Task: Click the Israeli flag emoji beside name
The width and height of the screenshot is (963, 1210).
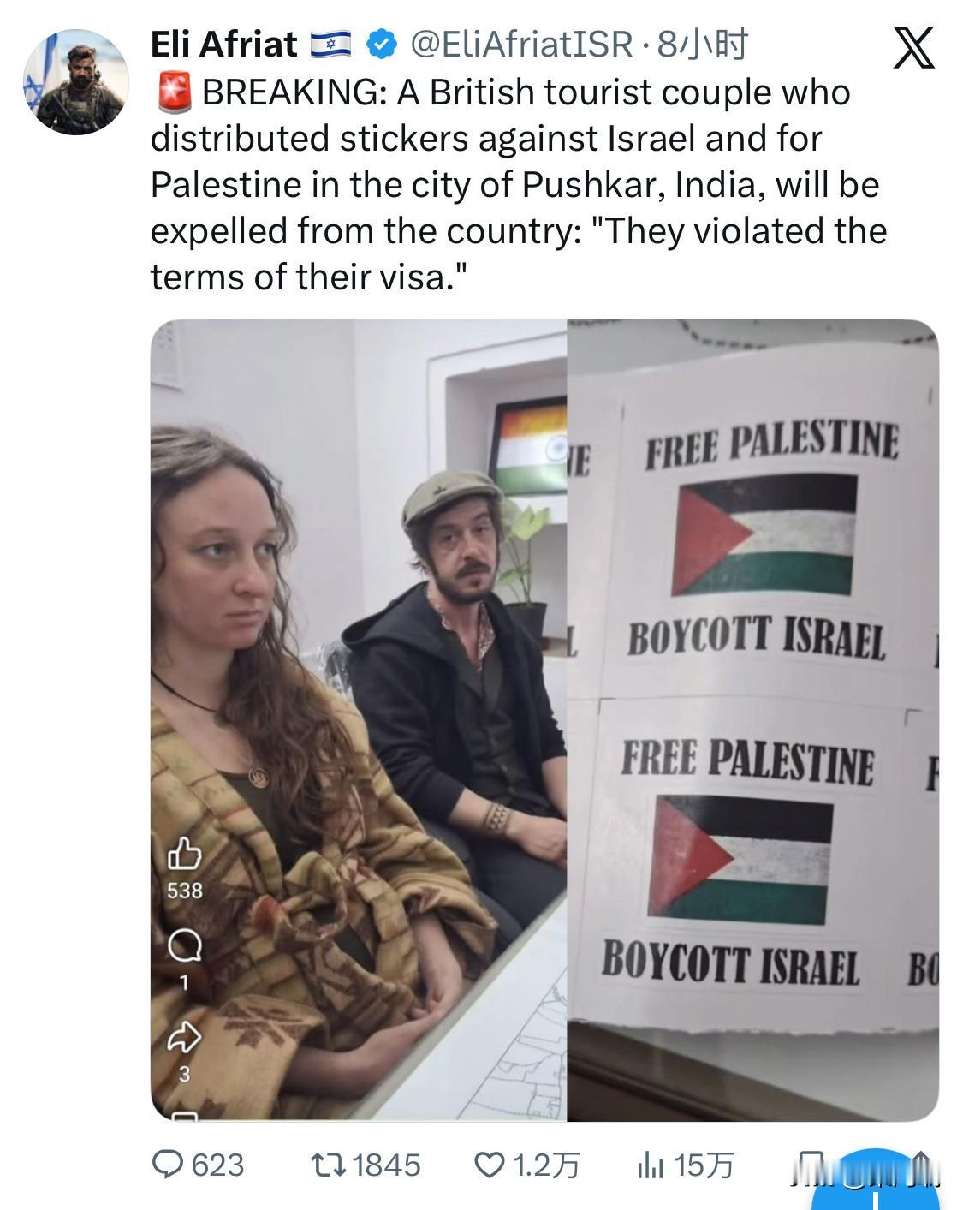Action: 330,44
